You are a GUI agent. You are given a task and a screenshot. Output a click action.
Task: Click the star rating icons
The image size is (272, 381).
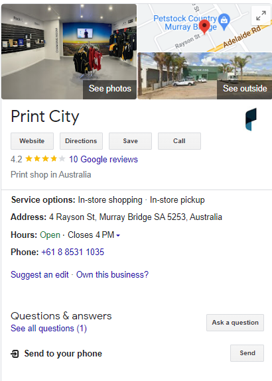pos(45,159)
